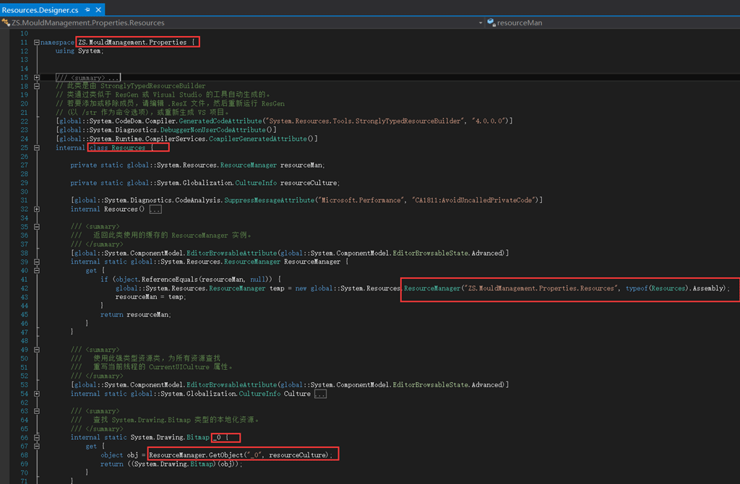Click the 'resourceCulture' field declaration on line 29
Screen dimensions: 740x484
tap(309, 183)
